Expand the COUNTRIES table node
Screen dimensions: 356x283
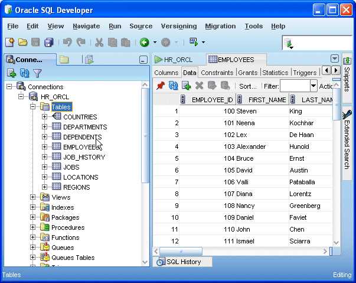tap(44, 117)
